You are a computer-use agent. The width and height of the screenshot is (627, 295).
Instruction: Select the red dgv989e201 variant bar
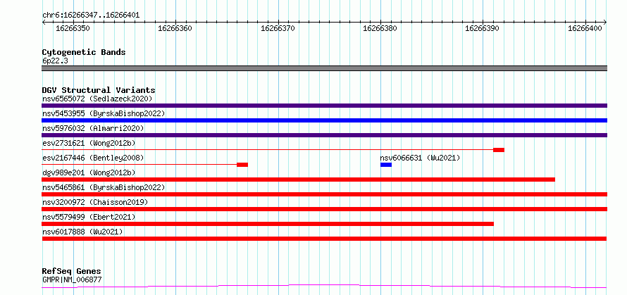coord(298,180)
